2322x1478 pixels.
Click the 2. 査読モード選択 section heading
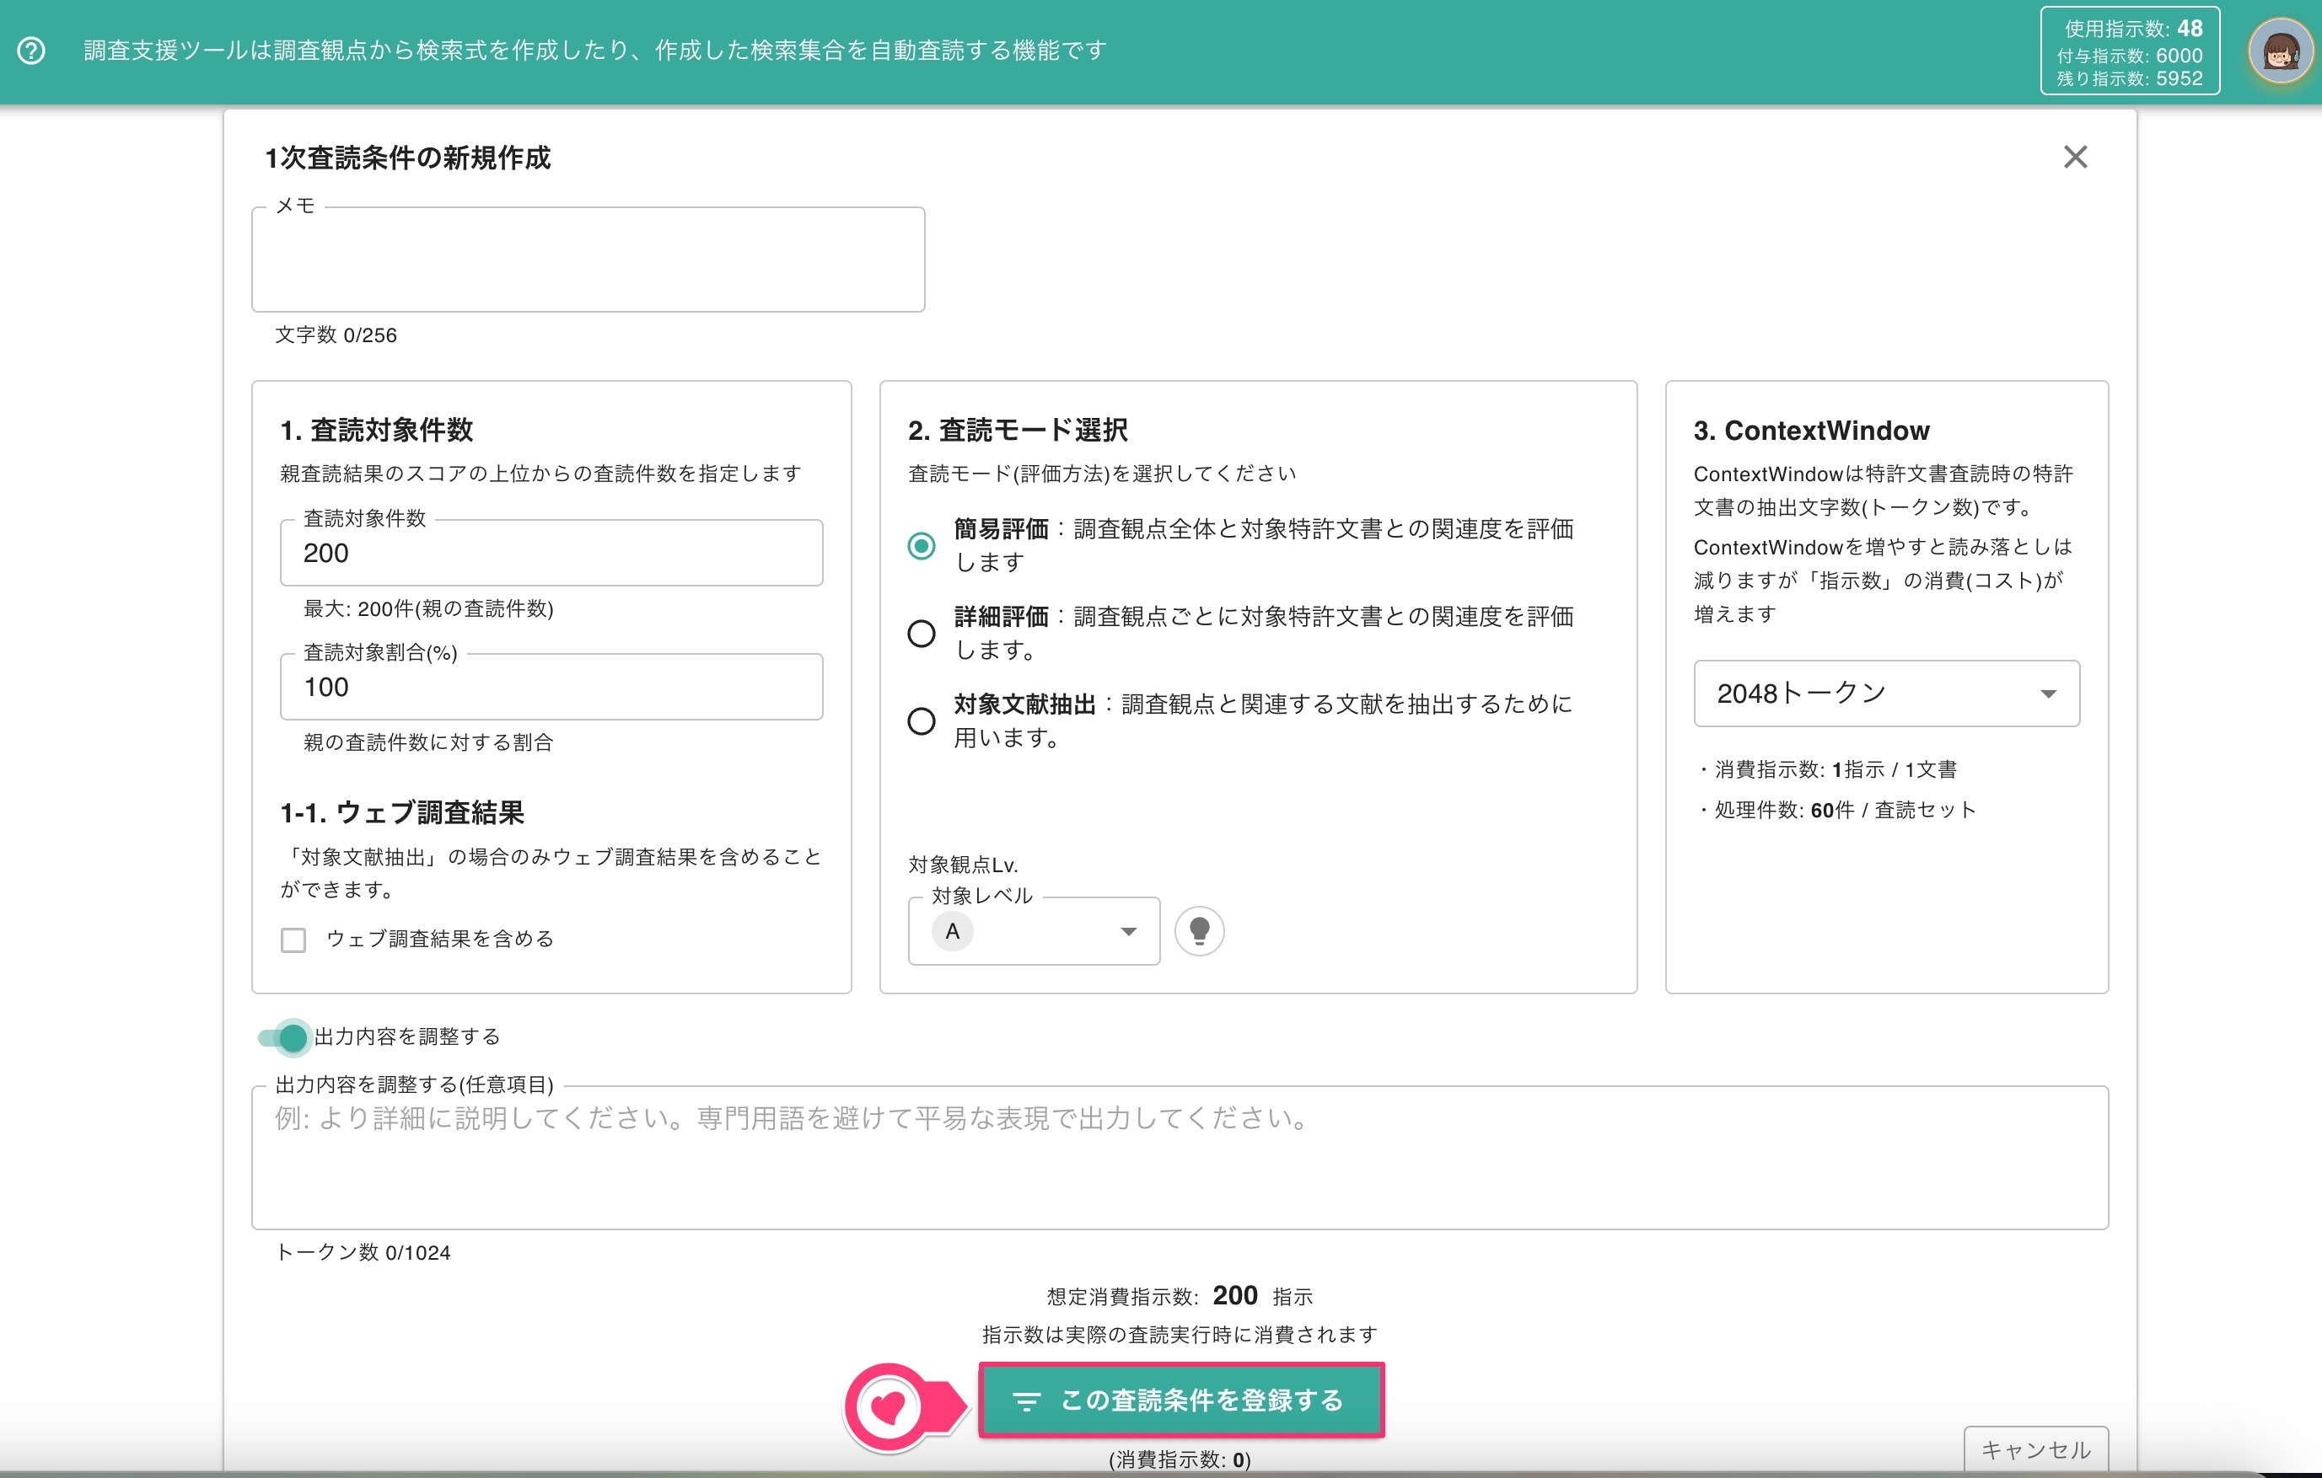pos(1018,430)
